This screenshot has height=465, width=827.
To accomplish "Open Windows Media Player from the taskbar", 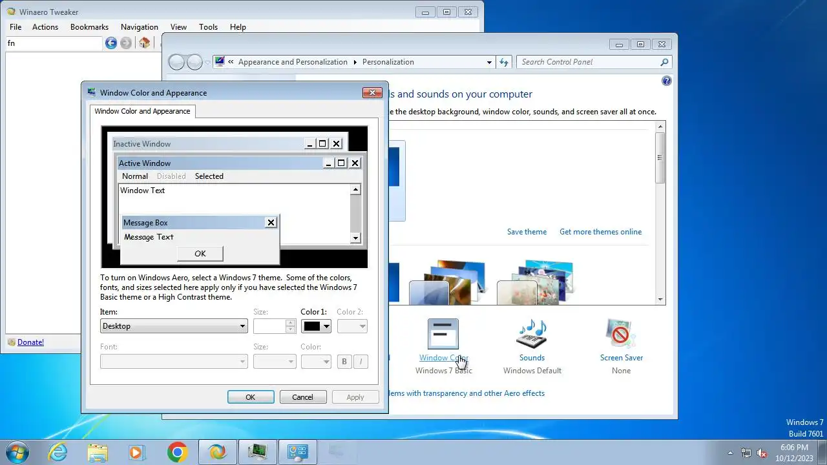I will [137, 452].
